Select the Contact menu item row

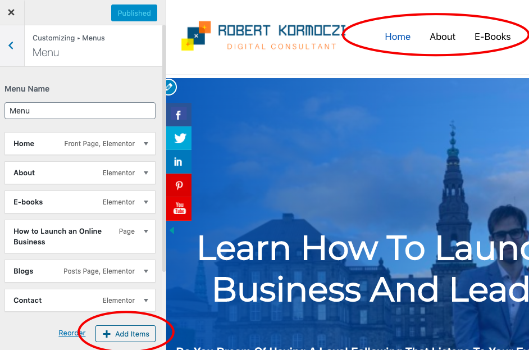coord(80,301)
